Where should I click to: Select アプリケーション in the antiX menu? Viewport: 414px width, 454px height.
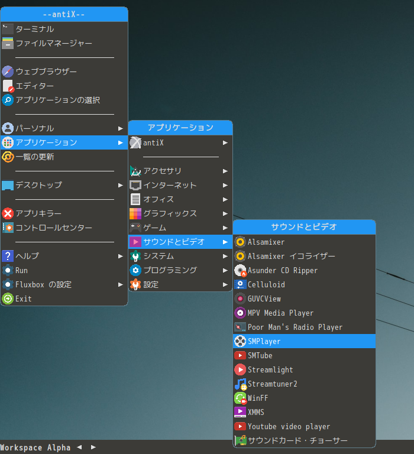(64, 142)
